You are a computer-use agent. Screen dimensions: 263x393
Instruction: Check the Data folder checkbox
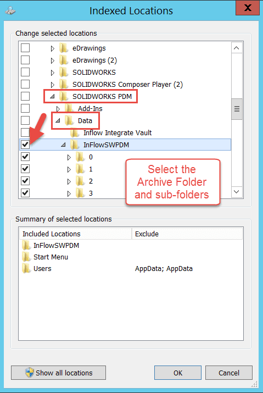(25, 120)
